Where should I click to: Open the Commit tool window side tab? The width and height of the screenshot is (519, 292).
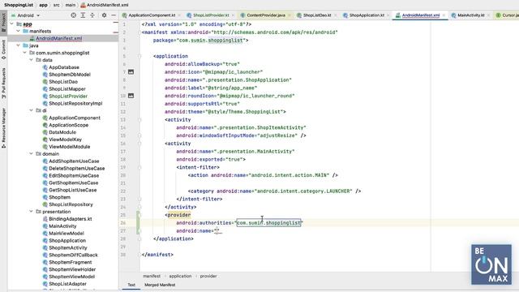[3, 49]
